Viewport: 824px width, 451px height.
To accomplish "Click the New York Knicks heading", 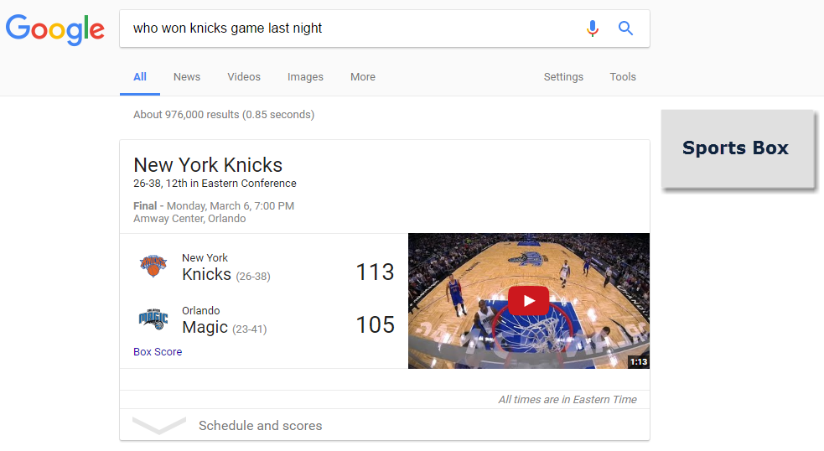I will pos(208,165).
